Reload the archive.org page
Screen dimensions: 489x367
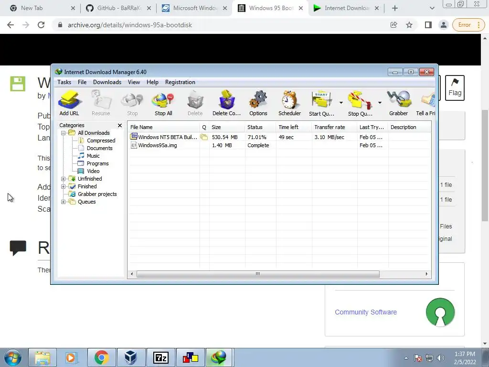(41, 25)
